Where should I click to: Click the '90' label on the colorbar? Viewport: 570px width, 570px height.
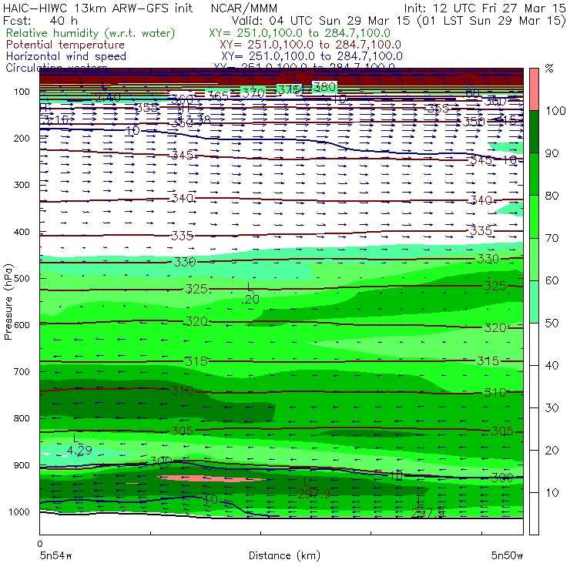(552, 153)
